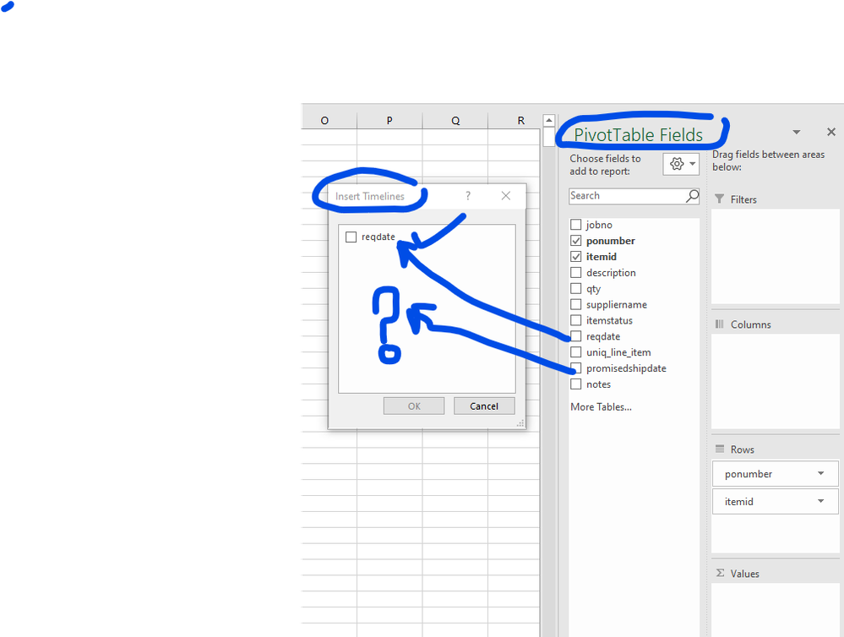Enable the notes field
This screenshot has height=637, width=844.
(575, 384)
